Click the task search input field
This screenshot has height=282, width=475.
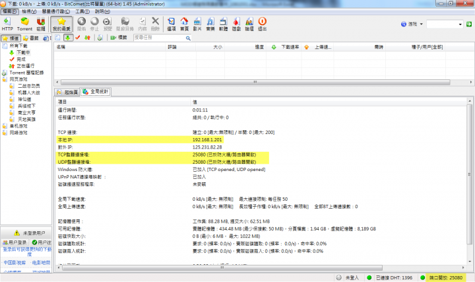(x=159, y=38)
